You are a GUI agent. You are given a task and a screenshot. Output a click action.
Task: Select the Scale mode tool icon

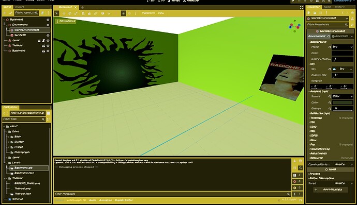76,13
